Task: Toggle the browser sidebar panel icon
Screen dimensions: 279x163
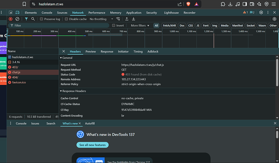Action: (x=245, y=4)
